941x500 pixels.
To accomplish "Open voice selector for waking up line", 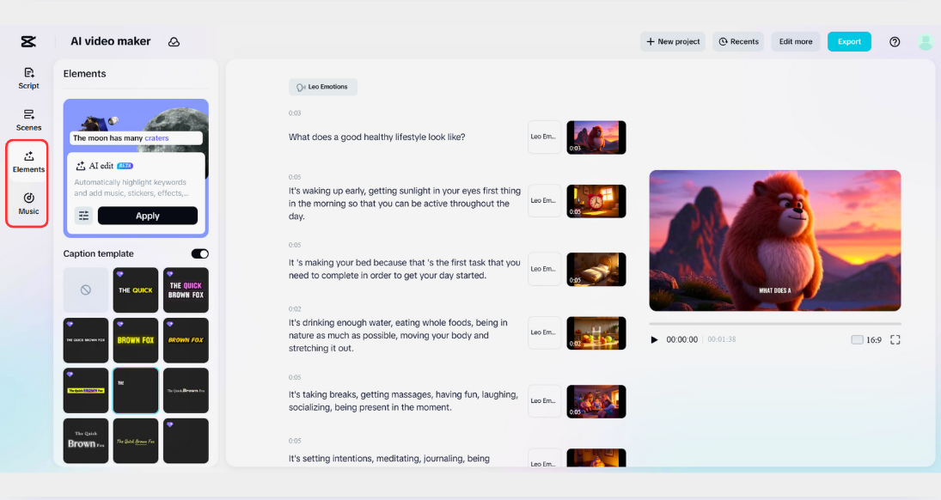I will tap(544, 201).
